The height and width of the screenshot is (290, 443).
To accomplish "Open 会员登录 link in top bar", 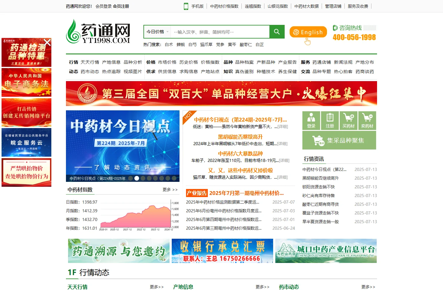I will point(103,6).
